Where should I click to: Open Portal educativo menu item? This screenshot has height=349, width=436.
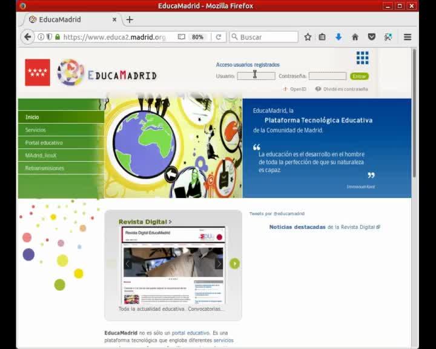coord(61,143)
